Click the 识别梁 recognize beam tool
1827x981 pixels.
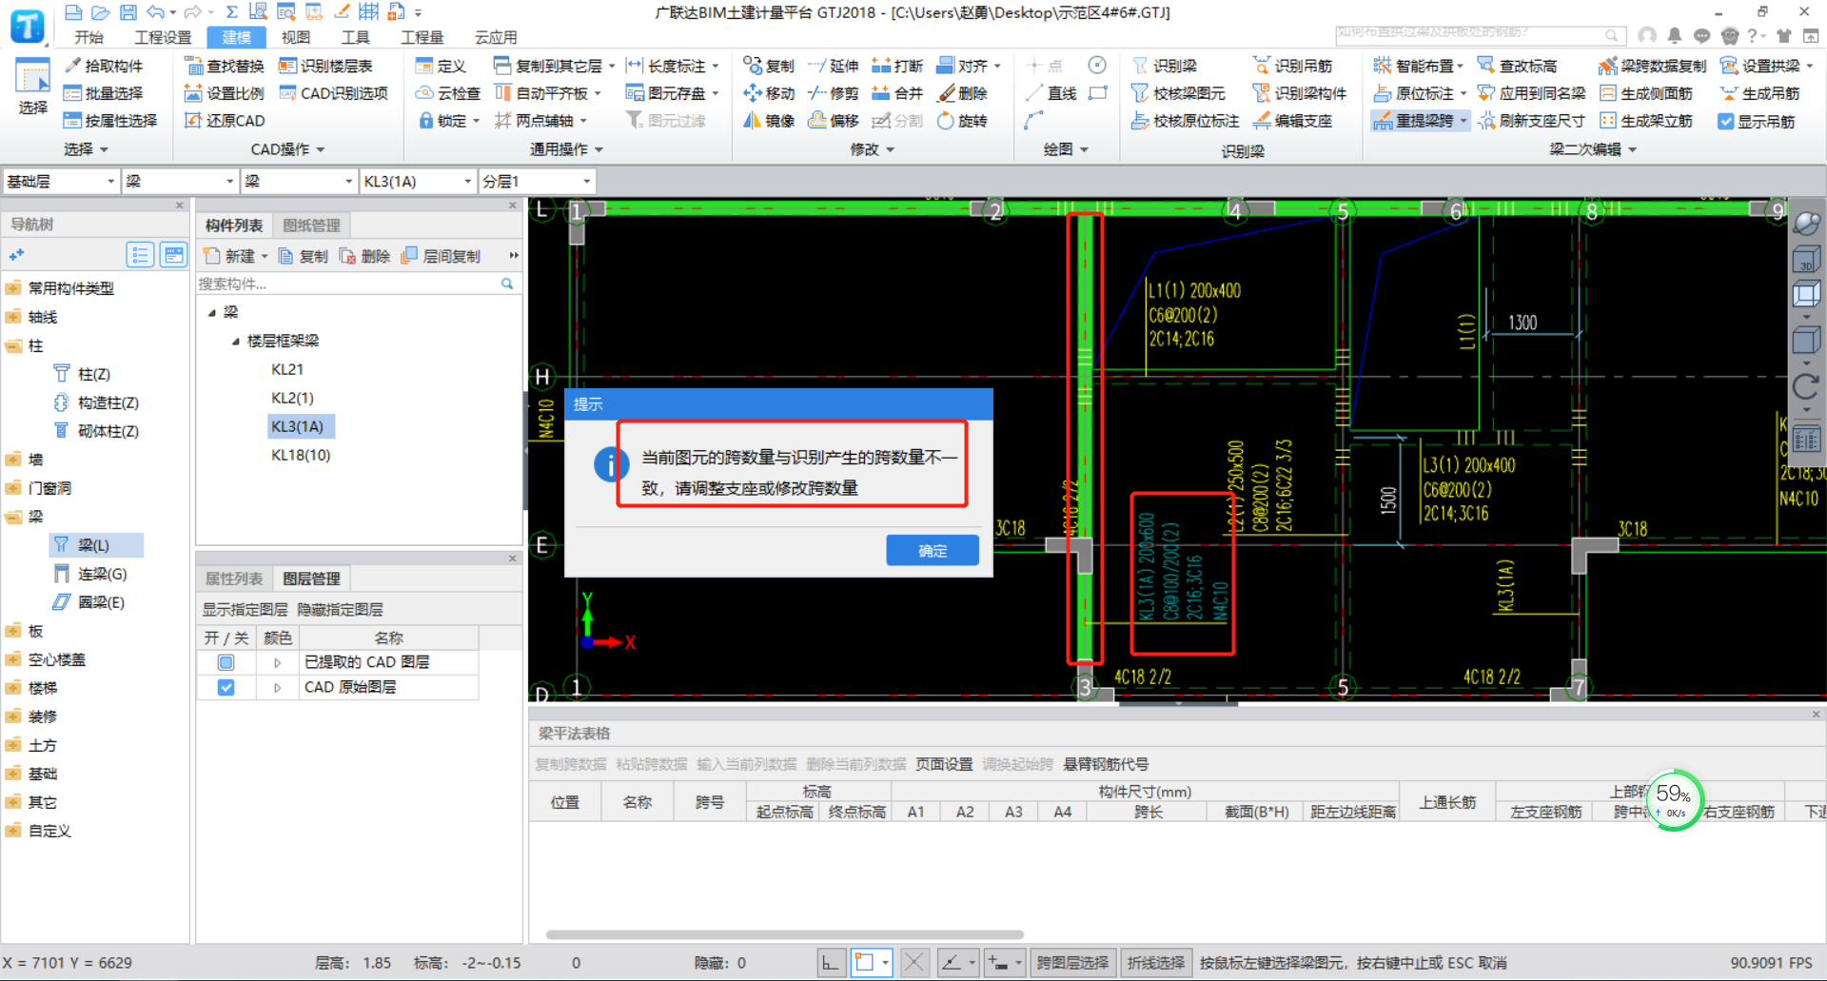1165,66
